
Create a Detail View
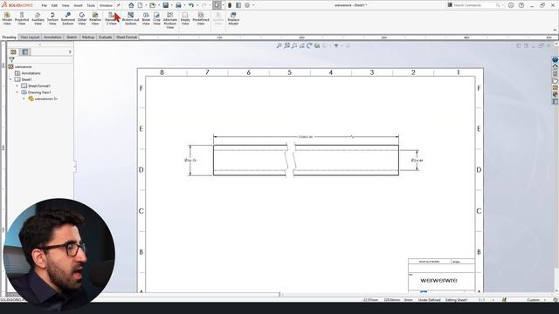(x=82, y=18)
